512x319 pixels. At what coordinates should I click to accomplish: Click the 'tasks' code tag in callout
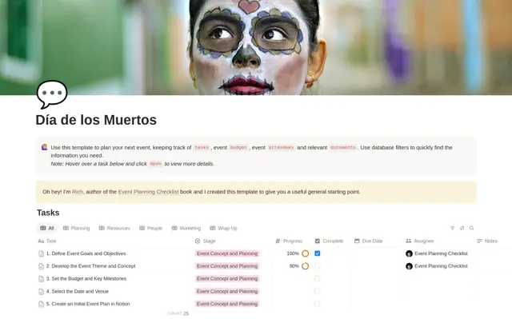pyautogui.click(x=202, y=147)
